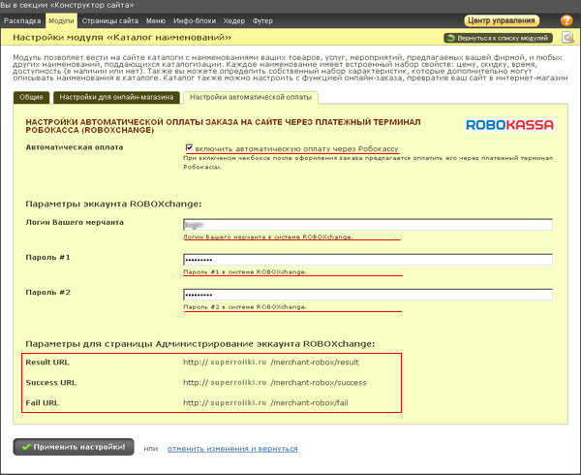Go to the Инфо-блоки section

[195, 20]
